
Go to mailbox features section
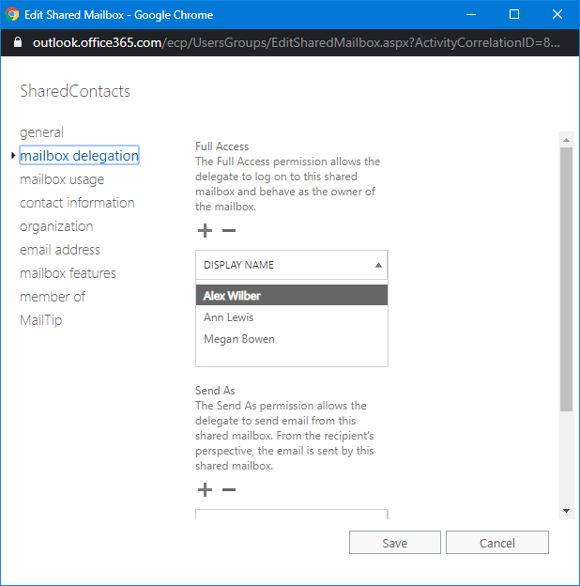click(x=68, y=273)
